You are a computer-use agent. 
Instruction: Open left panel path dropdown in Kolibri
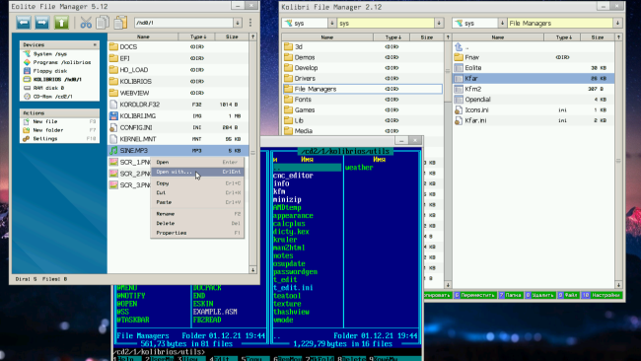pos(439,24)
